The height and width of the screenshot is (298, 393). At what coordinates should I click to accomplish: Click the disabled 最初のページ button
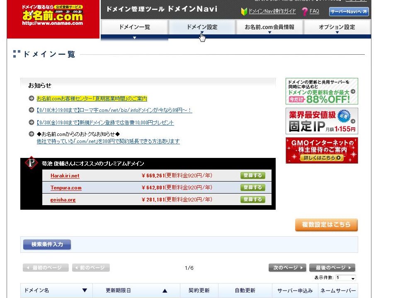(x=46, y=268)
